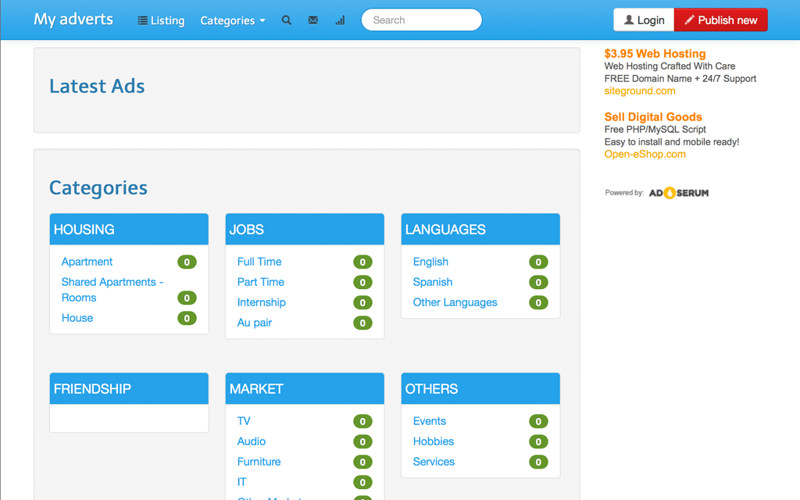Click the Adserum powered-by logo
The width and height of the screenshot is (800, 500).
tap(678, 193)
